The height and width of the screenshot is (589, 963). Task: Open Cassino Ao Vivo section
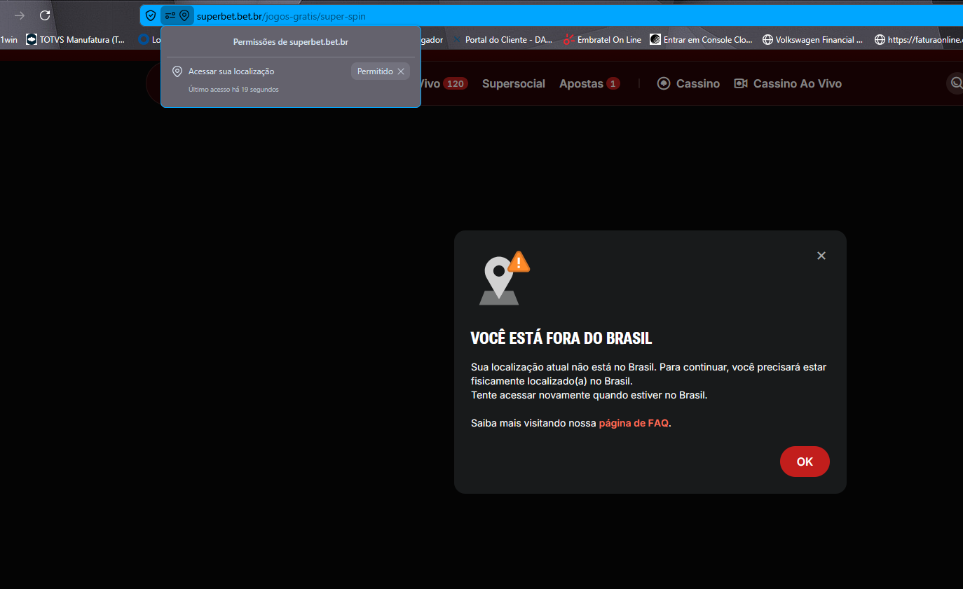(x=788, y=83)
